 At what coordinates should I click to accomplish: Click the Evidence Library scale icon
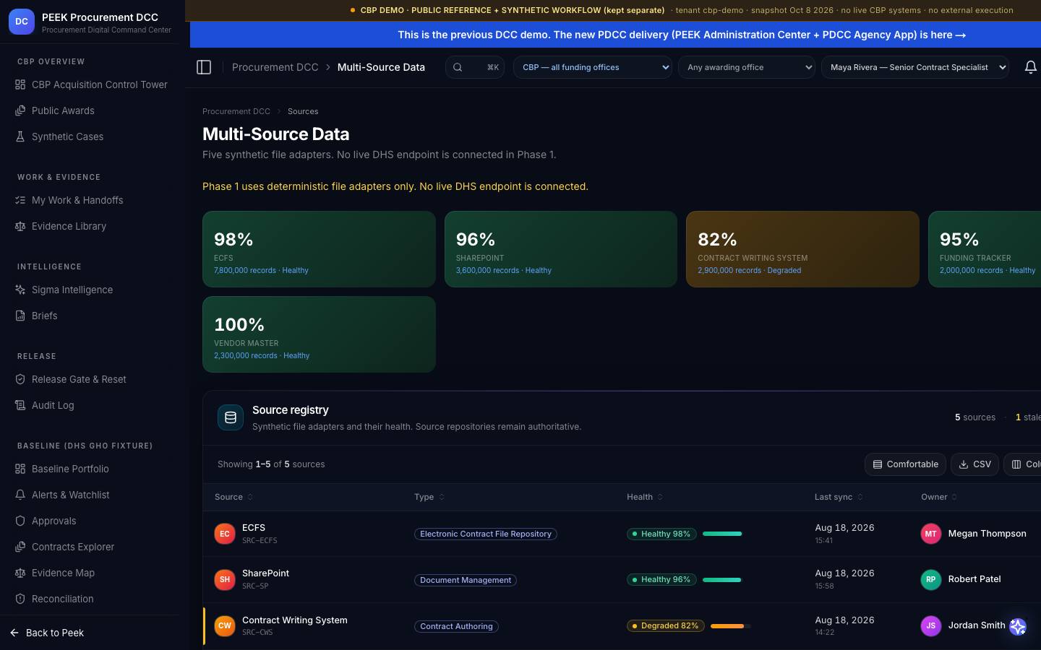tap(20, 226)
